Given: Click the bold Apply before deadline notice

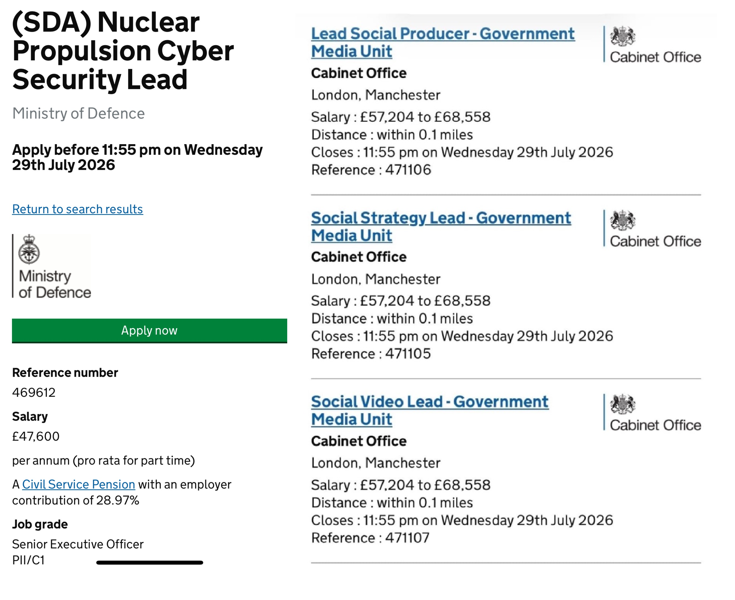Looking at the screenshot, I should (x=137, y=157).
